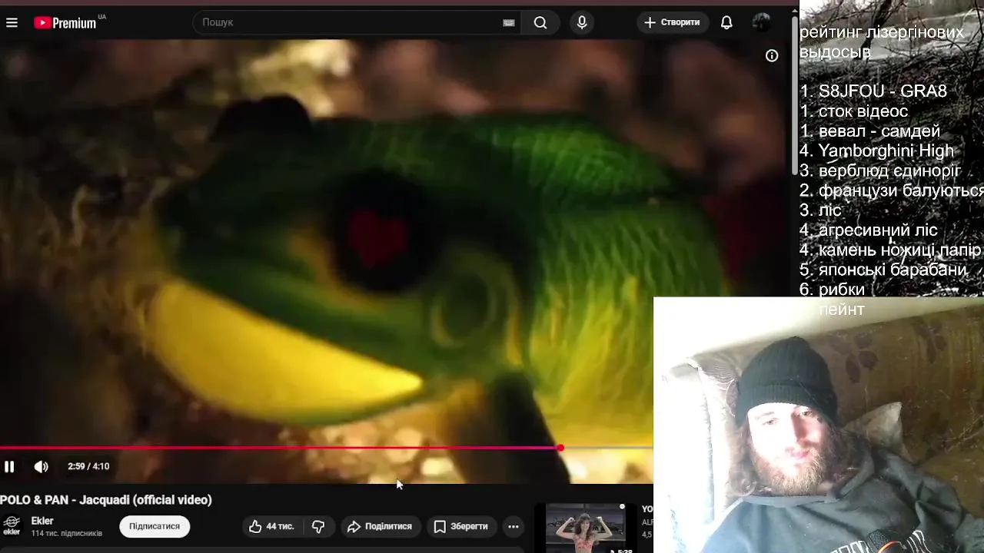
Task: Click list entry верблюд єдиноріг
Action: [x=890, y=171]
